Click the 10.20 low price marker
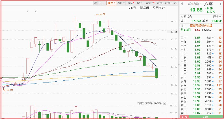This screenshot has width=224, height=119. coord(9,90)
